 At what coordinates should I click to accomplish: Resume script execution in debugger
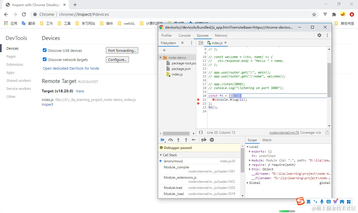163,140
